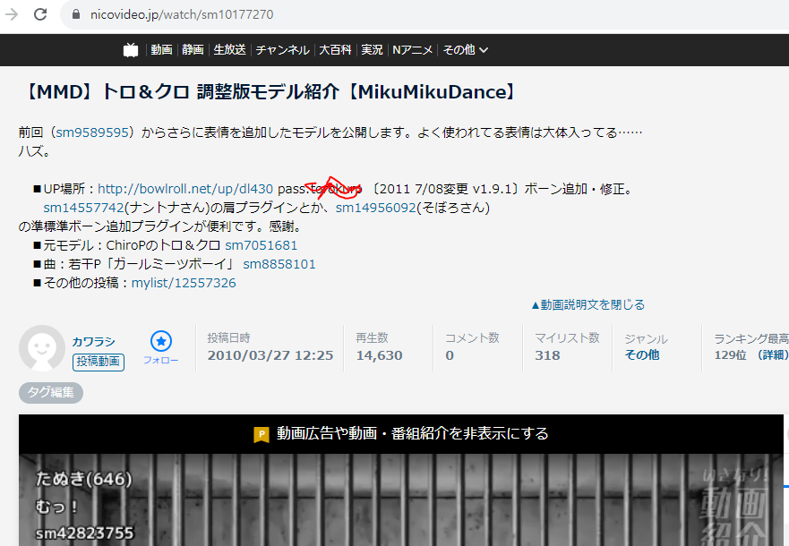Click the padlock site info icon
This screenshot has width=789, height=546.
(x=76, y=14)
